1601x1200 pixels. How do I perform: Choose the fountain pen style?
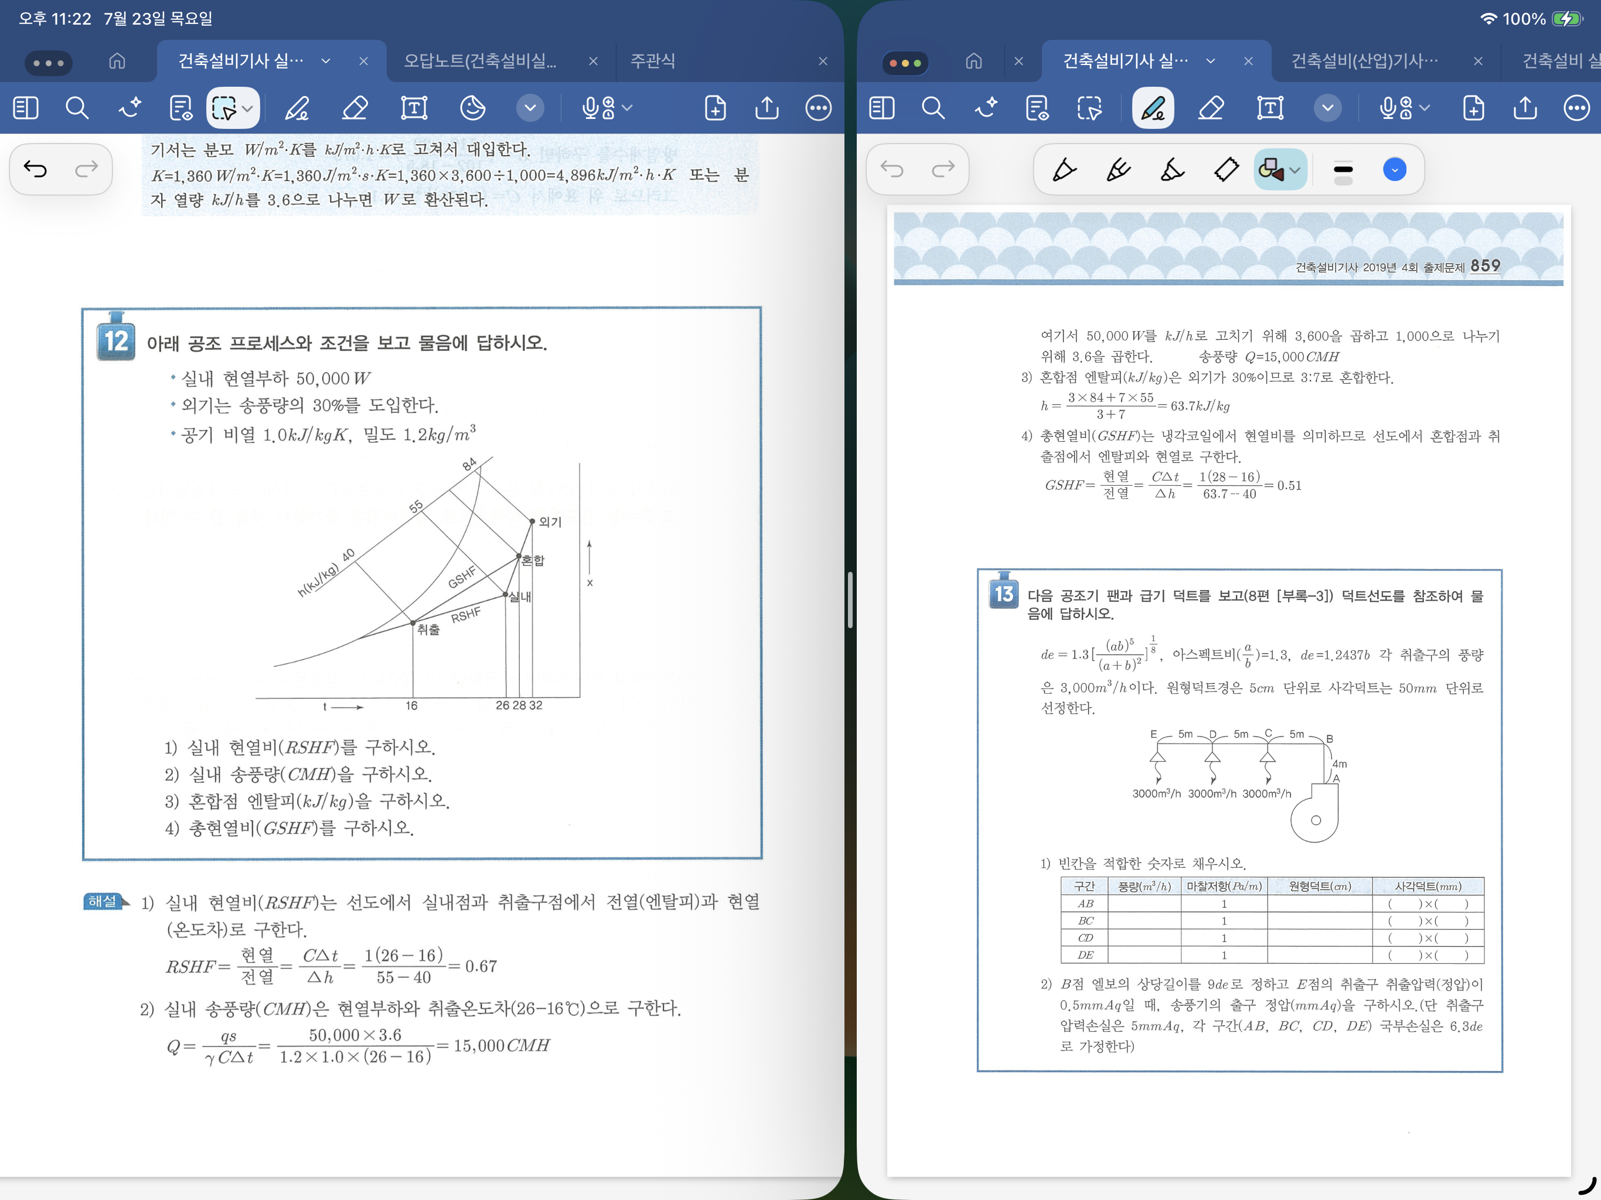coord(1064,170)
